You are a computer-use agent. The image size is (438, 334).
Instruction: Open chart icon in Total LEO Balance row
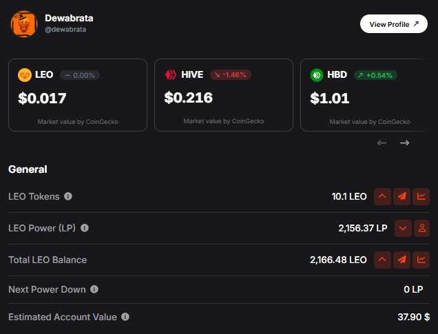421,260
